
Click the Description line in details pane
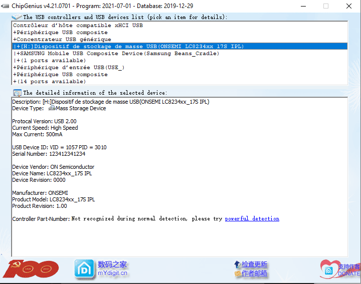click(111, 102)
